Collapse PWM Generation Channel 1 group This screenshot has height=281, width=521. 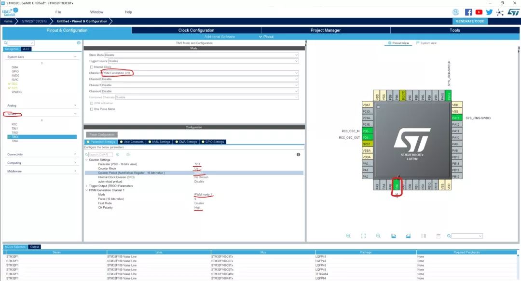pyautogui.click(x=87, y=190)
